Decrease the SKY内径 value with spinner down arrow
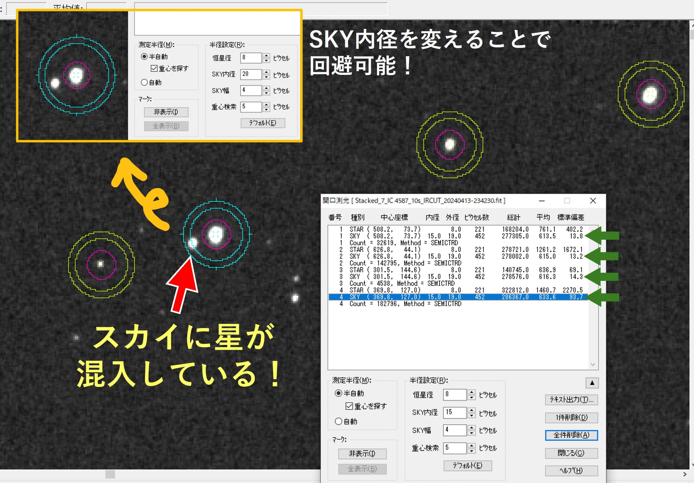This screenshot has height=483, width=694. point(471,415)
